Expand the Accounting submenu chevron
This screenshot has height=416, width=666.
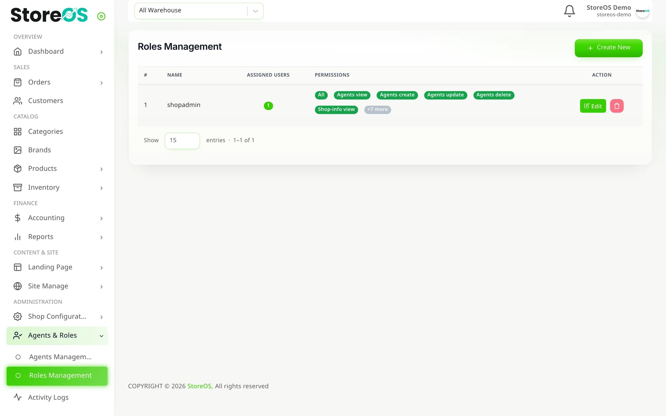(x=101, y=218)
